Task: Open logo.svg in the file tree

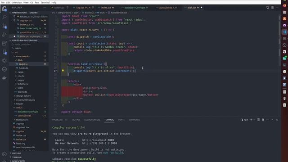Action: point(21,143)
